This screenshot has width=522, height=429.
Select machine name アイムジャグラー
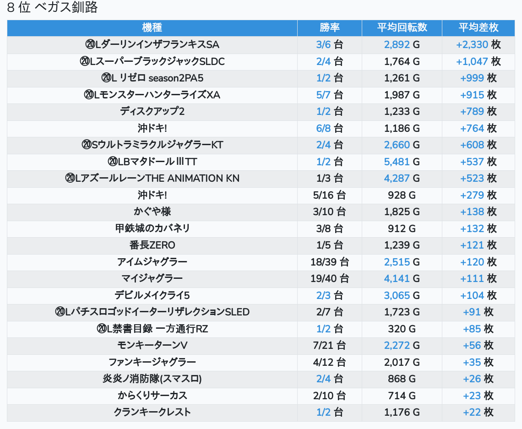[x=152, y=262]
